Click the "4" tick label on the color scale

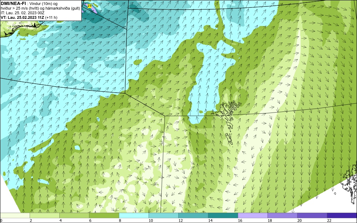tap(61, 221)
